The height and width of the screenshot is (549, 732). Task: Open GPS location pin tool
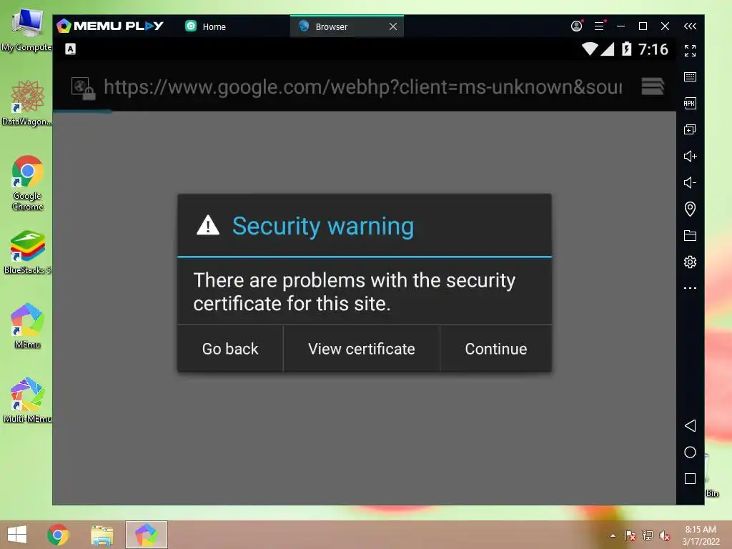coord(690,209)
